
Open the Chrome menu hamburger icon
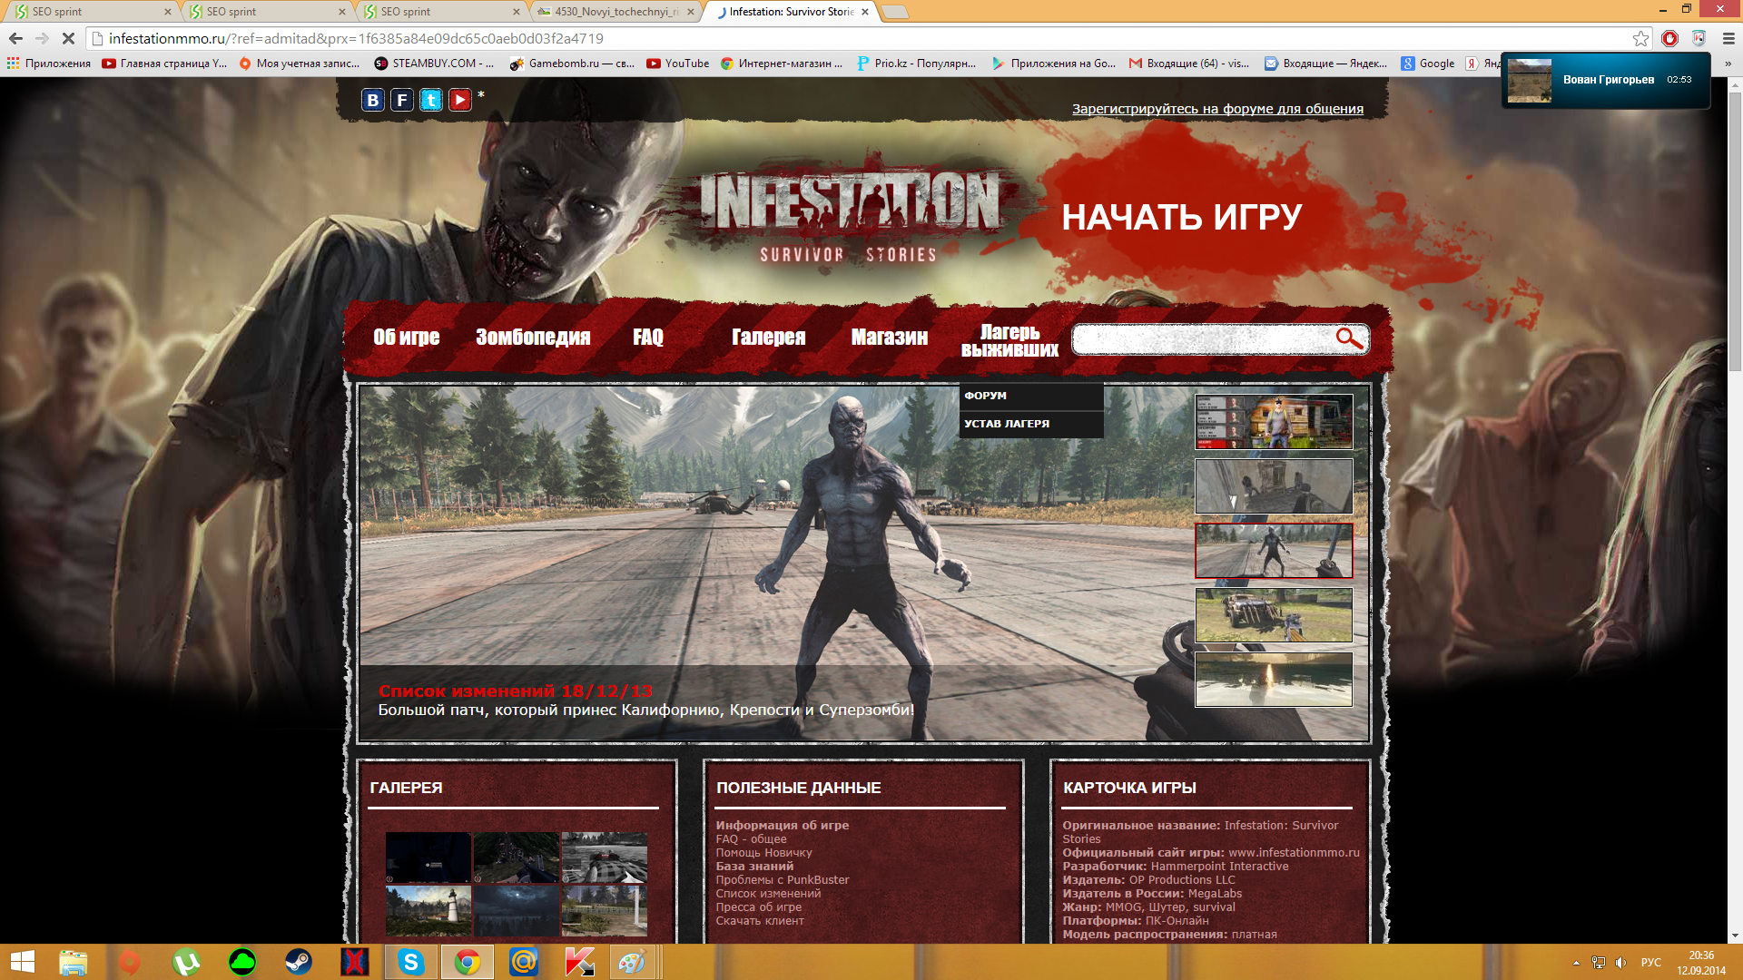(1728, 38)
